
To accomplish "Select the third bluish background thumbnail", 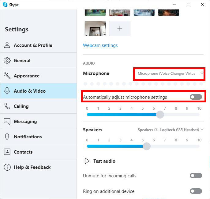I will 144,12.
